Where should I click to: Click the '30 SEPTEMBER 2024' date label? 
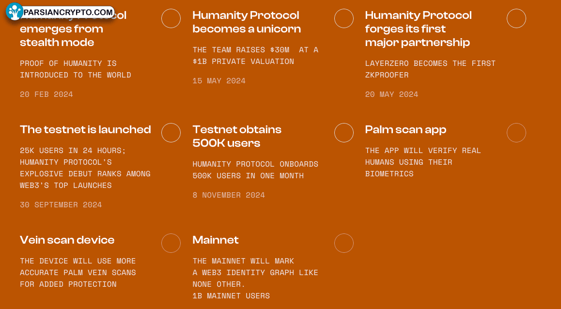[61, 205]
